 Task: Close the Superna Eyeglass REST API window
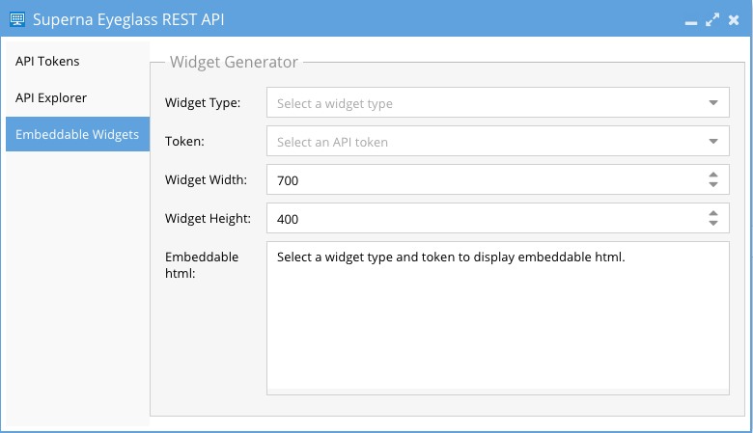[x=735, y=18]
